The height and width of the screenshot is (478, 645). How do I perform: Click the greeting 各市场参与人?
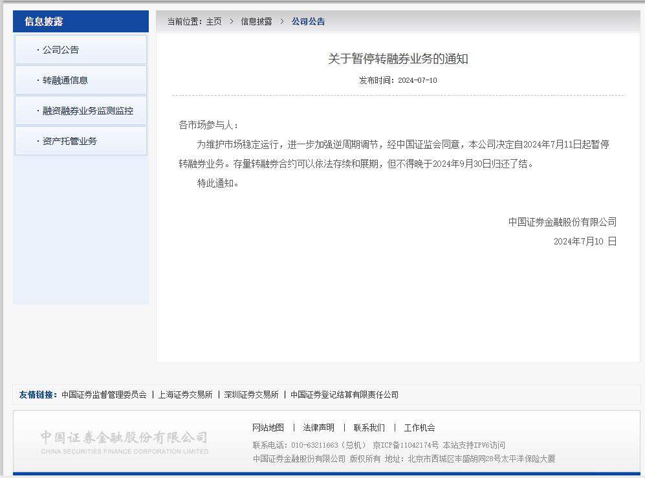pos(208,125)
